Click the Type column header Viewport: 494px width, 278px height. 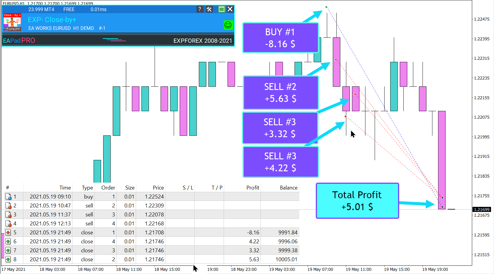pyautogui.click(x=87, y=188)
